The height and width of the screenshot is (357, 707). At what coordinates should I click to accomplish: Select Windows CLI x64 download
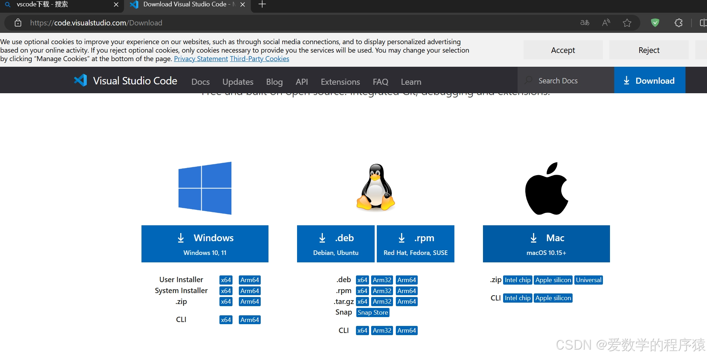(x=226, y=320)
